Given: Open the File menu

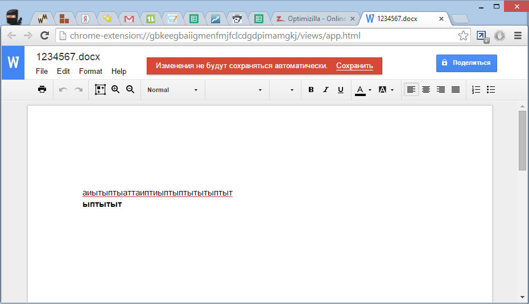Looking at the screenshot, I should 42,72.
